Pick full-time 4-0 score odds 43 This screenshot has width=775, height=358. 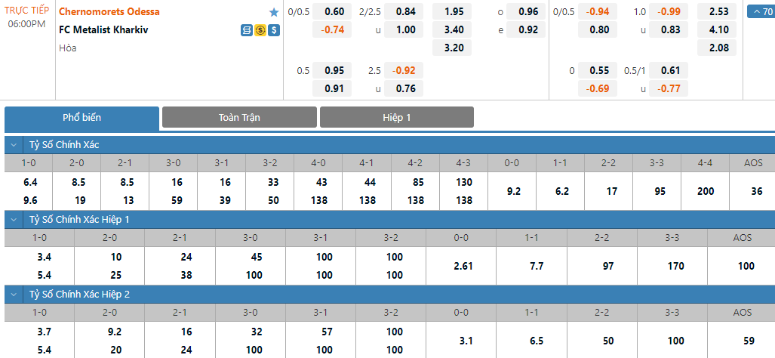tap(321, 183)
